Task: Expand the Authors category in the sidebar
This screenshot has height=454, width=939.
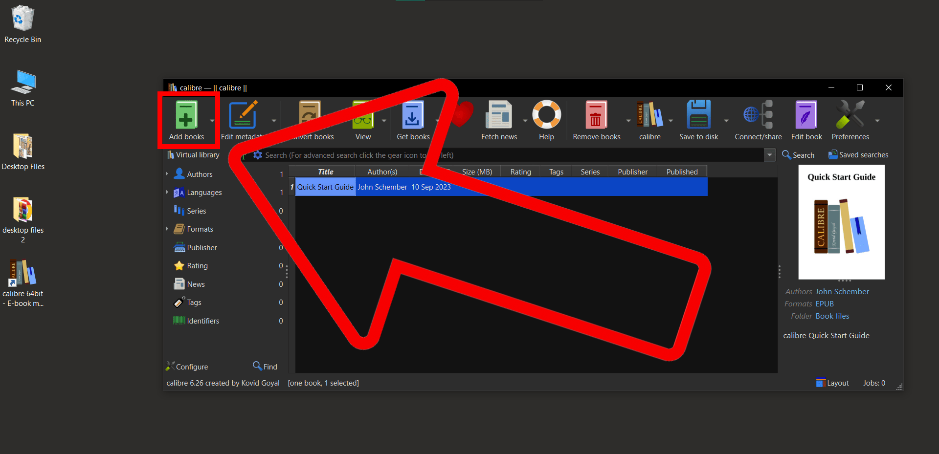Action: point(168,174)
